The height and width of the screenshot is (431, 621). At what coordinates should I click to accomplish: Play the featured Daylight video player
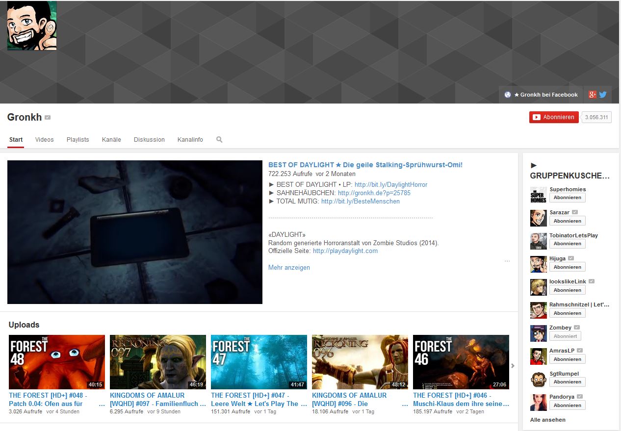point(135,232)
